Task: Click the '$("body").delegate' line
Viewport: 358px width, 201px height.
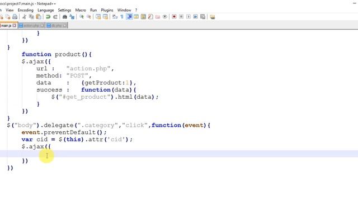Action: (x=109, y=125)
